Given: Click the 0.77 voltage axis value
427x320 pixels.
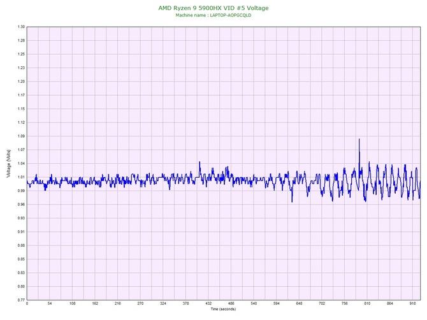Looking at the screenshot, I should tap(21, 300).
